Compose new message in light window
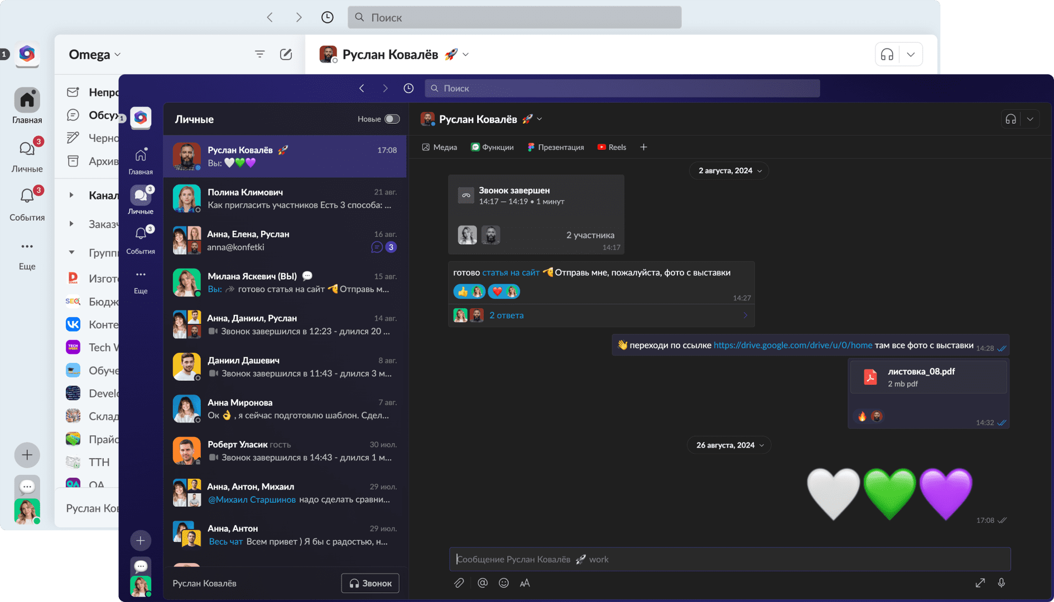Image resolution: width=1054 pixels, height=602 pixels. 286,54
